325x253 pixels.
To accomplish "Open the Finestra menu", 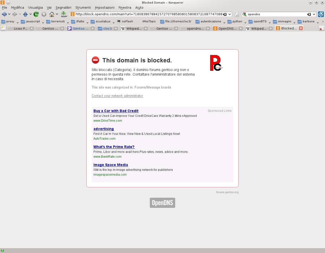I will pyautogui.click(x=125, y=8).
